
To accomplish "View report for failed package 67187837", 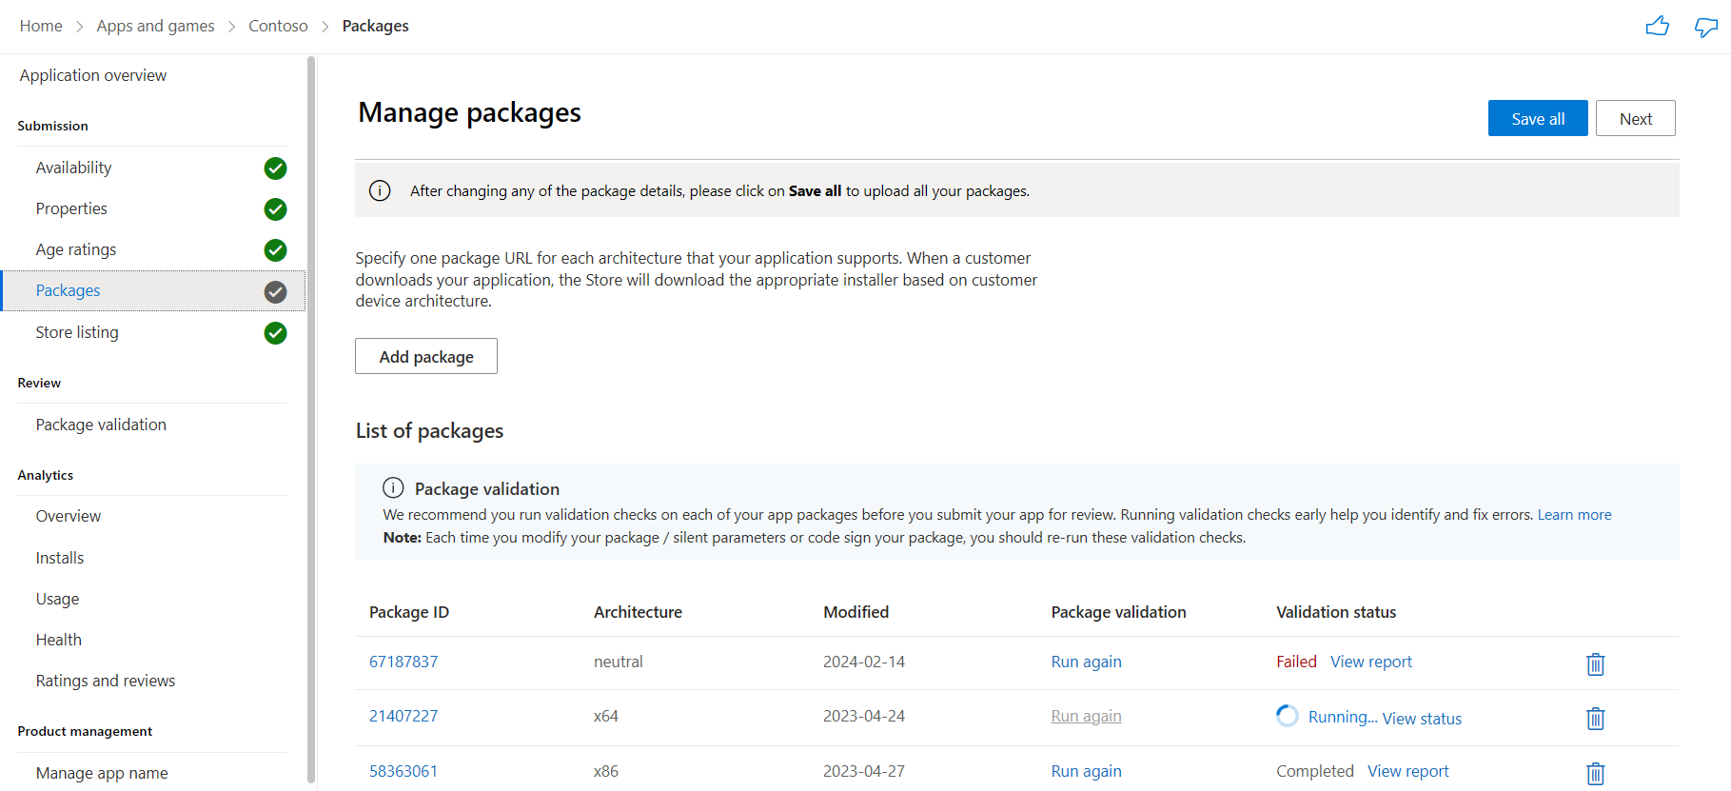I will (1371, 662).
